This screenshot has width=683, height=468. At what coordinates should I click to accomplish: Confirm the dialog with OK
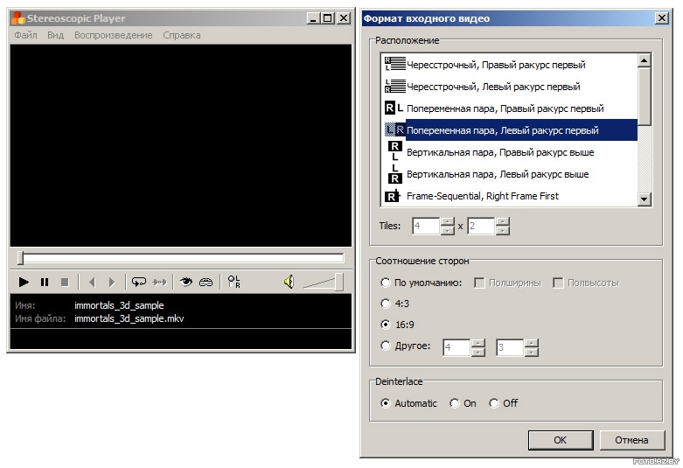click(561, 440)
